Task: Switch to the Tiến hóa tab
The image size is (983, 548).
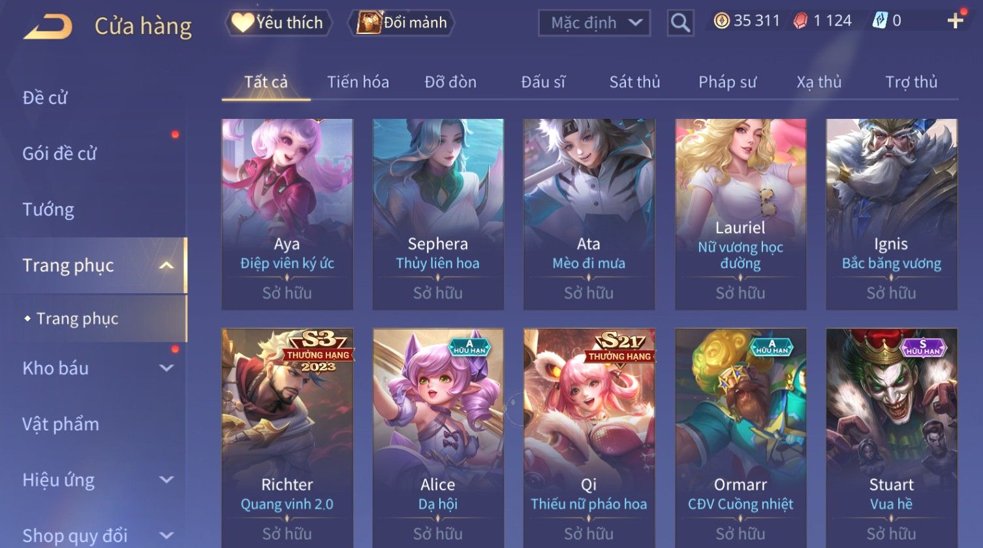Action: (x=358, y=82)
